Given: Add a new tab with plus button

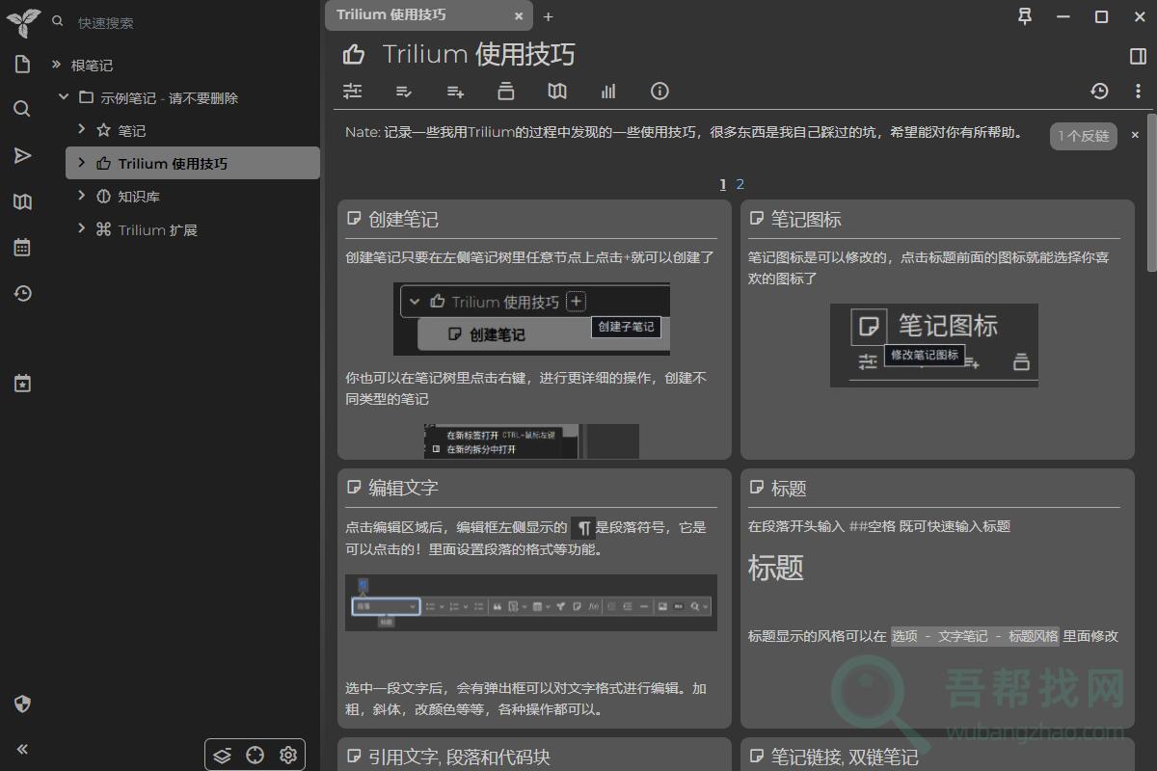Looking at the screenshot, I should [549, 16].
